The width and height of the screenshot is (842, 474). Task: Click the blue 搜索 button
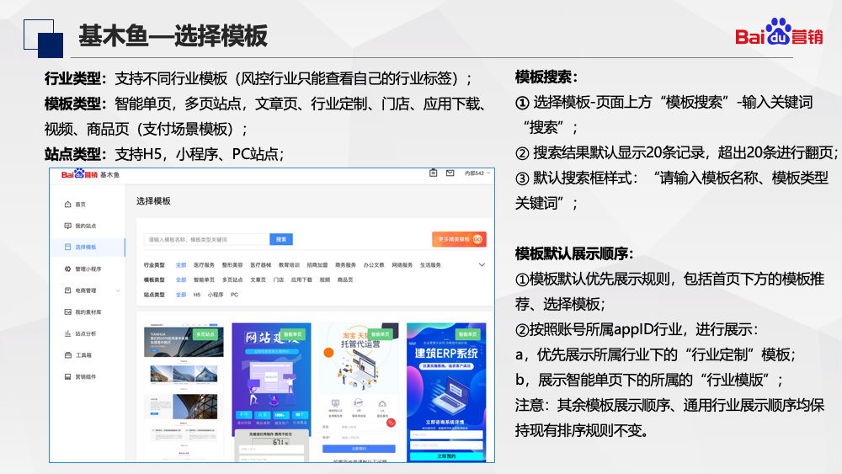pyautogui.click(x=281, y=239)
